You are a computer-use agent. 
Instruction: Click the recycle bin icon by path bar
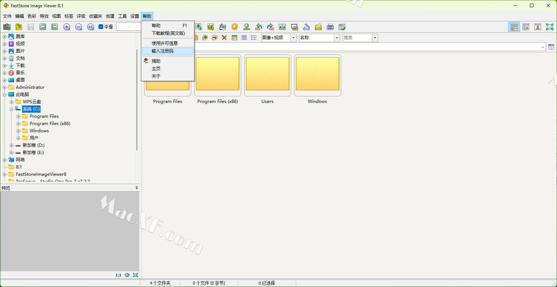click(x=551, y=47)
